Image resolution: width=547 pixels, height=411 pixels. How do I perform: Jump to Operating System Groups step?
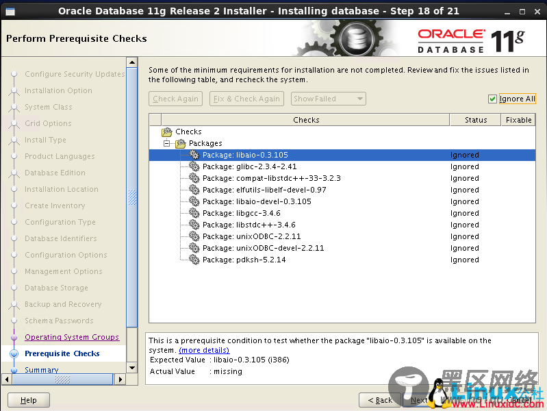click(x=72, y=337)
